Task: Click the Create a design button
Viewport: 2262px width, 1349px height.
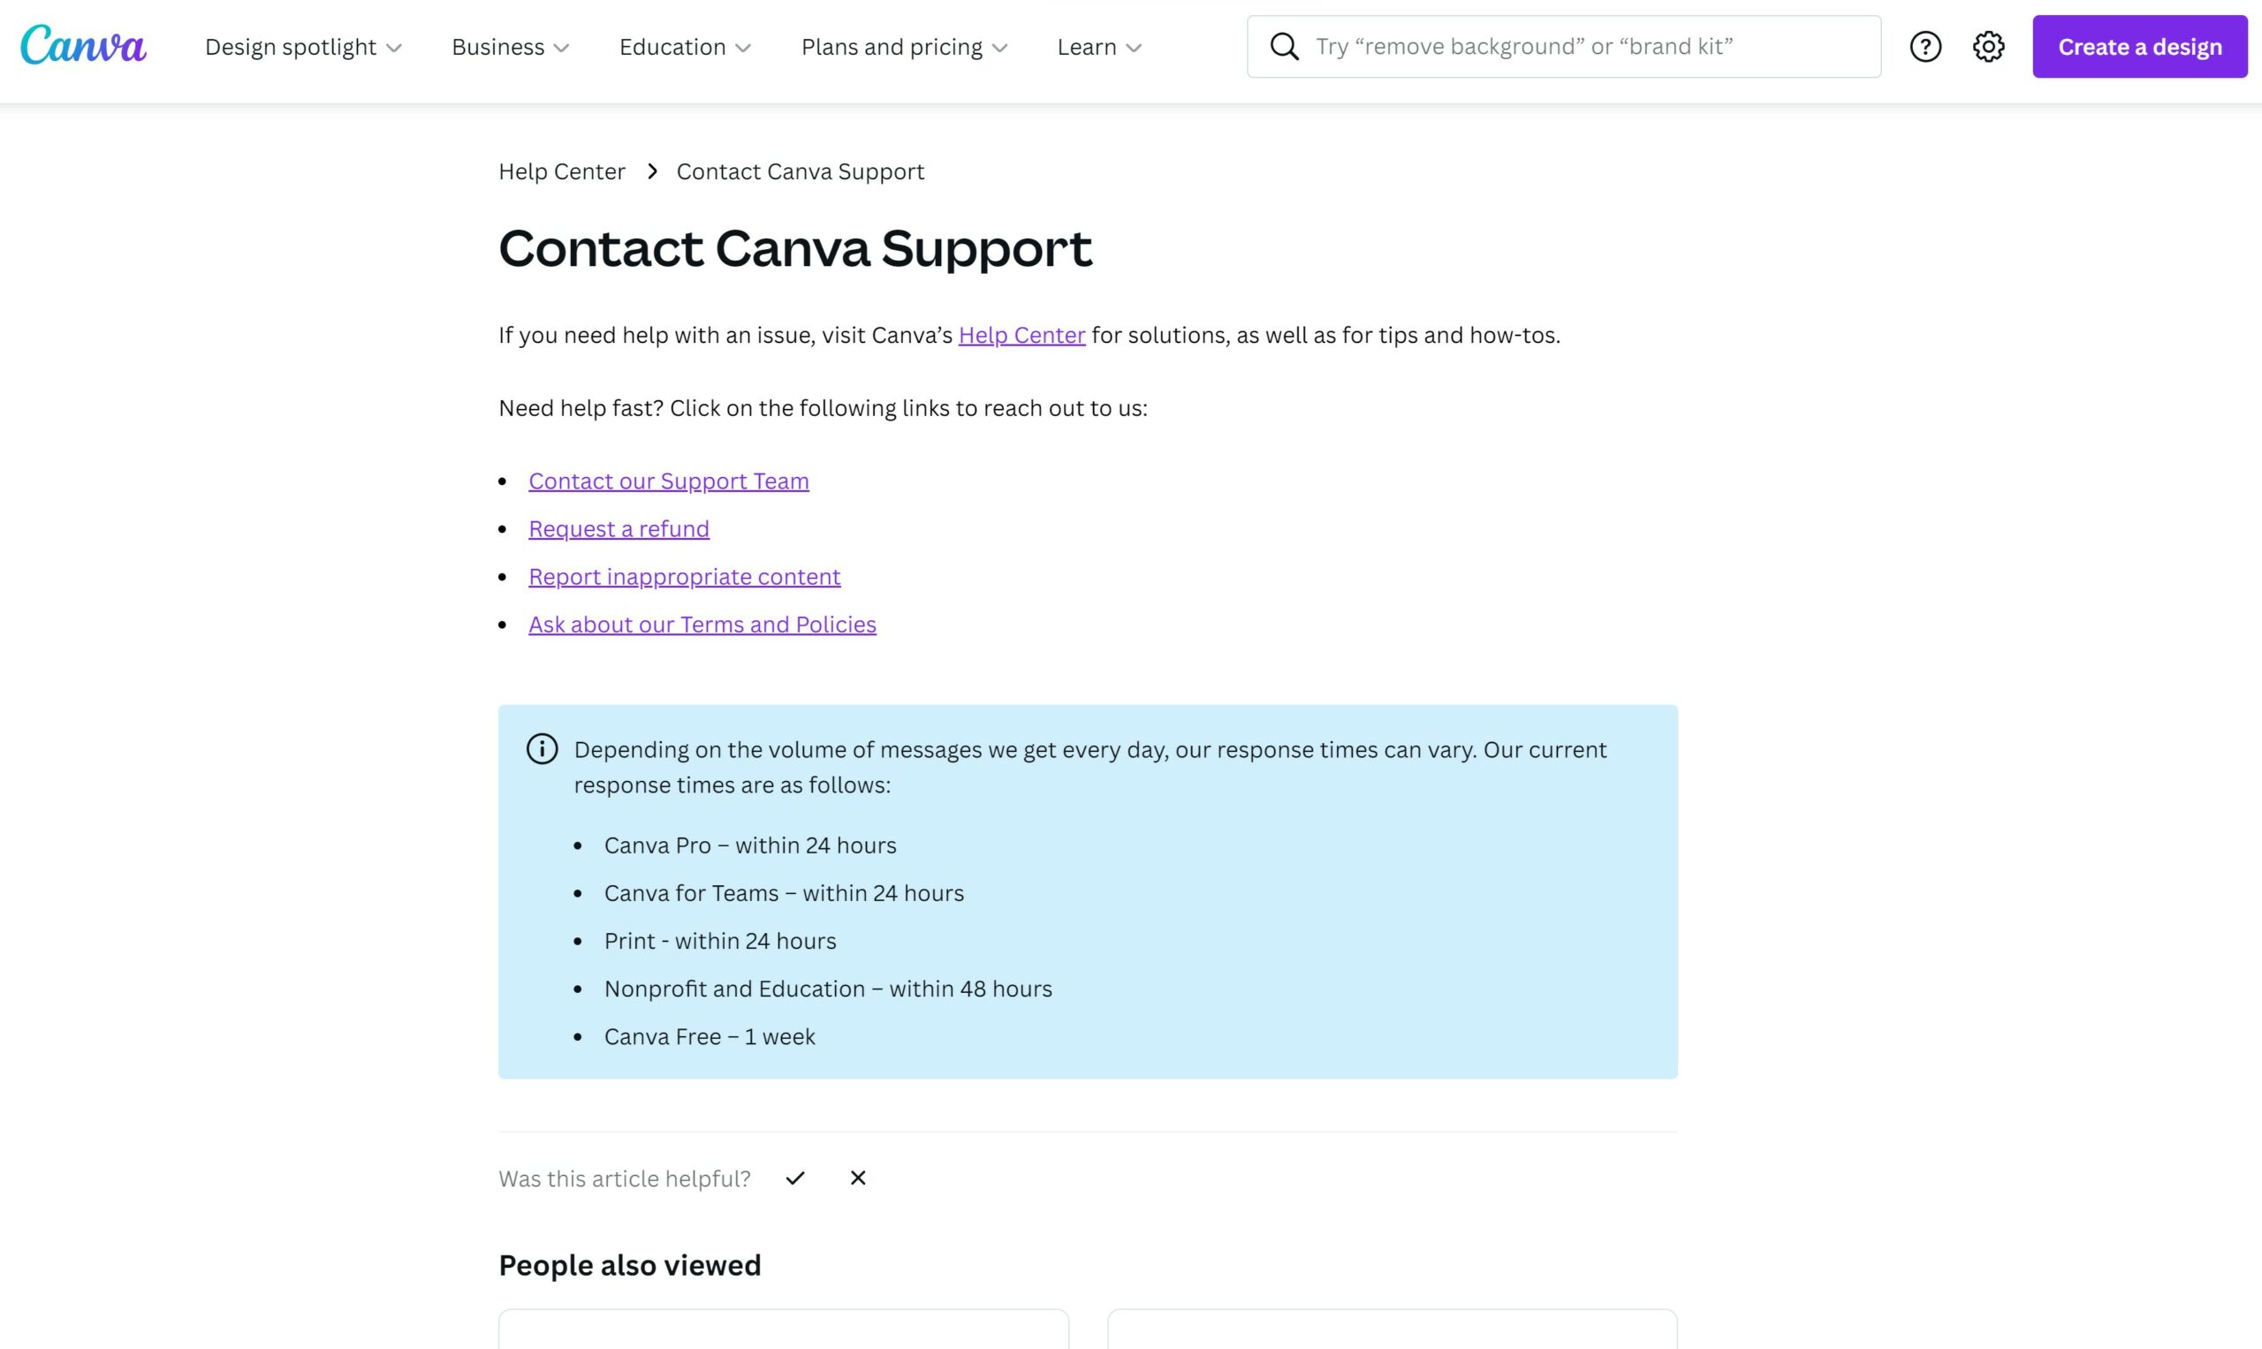Action: (2140, 47)
